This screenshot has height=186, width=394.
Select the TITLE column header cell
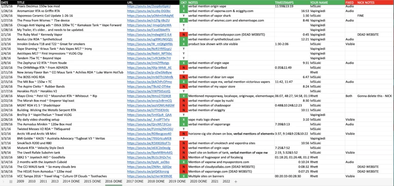(x=71, y=2)
